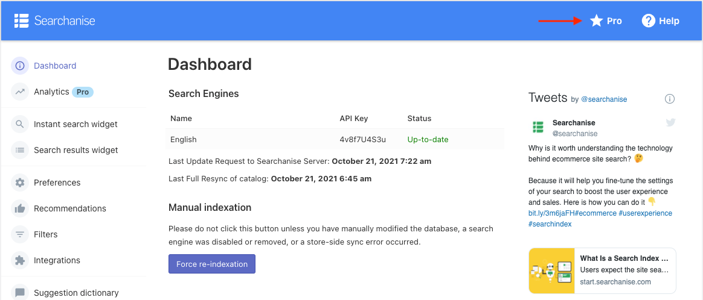
Task: Click the Pro star icon
Action: (596, 20)
